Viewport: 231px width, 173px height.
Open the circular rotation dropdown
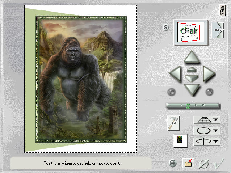click(207, 131)
